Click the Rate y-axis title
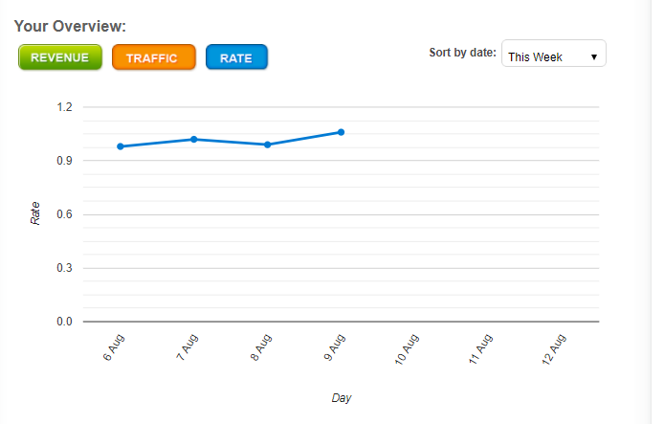 coord(35,212)
